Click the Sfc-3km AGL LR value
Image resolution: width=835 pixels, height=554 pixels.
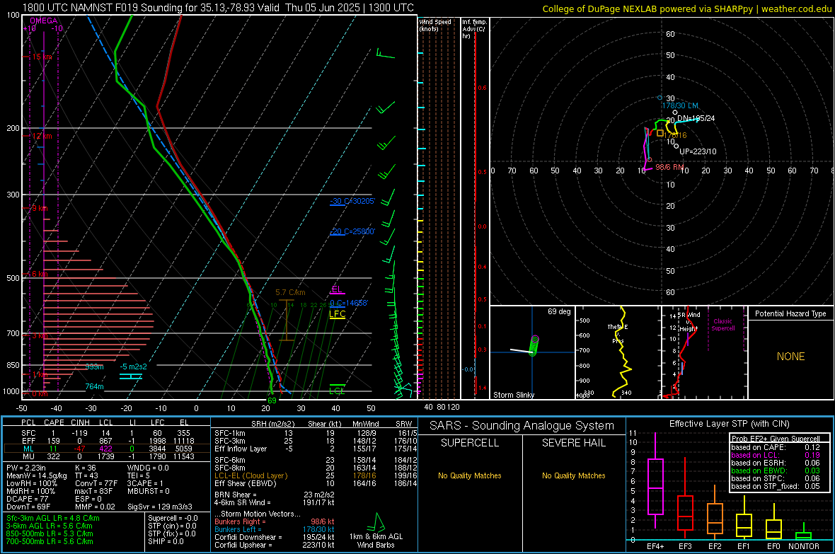point(53,518)
